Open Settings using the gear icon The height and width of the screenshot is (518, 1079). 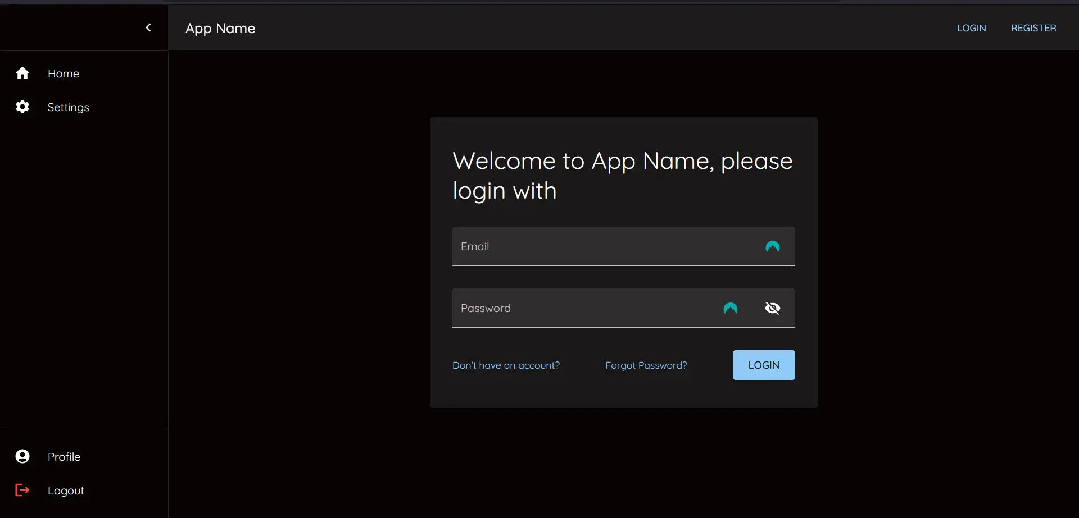pyautogui.click(x=22, y=107)
